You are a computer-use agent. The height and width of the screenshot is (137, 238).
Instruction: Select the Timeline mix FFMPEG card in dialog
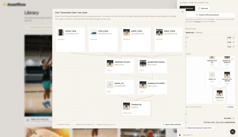pyautogui.click(x=136, y=108)
